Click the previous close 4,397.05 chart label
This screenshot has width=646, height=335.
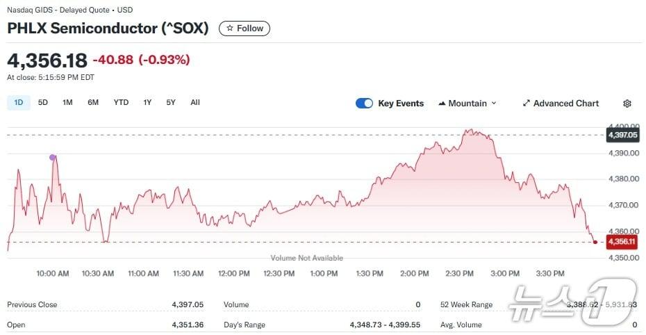coord(622,134)
